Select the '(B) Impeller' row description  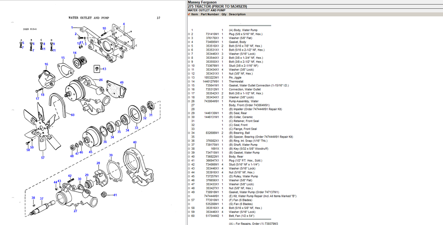pyautogui.click(x=255, y=109)
